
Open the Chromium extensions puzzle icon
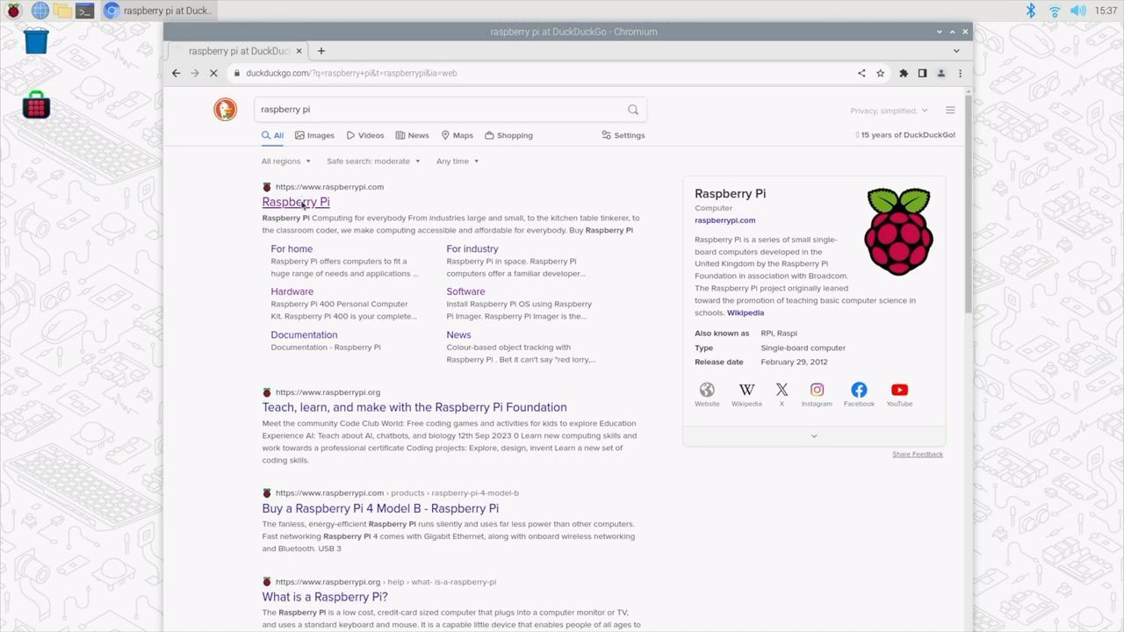[x=904, y=73]
